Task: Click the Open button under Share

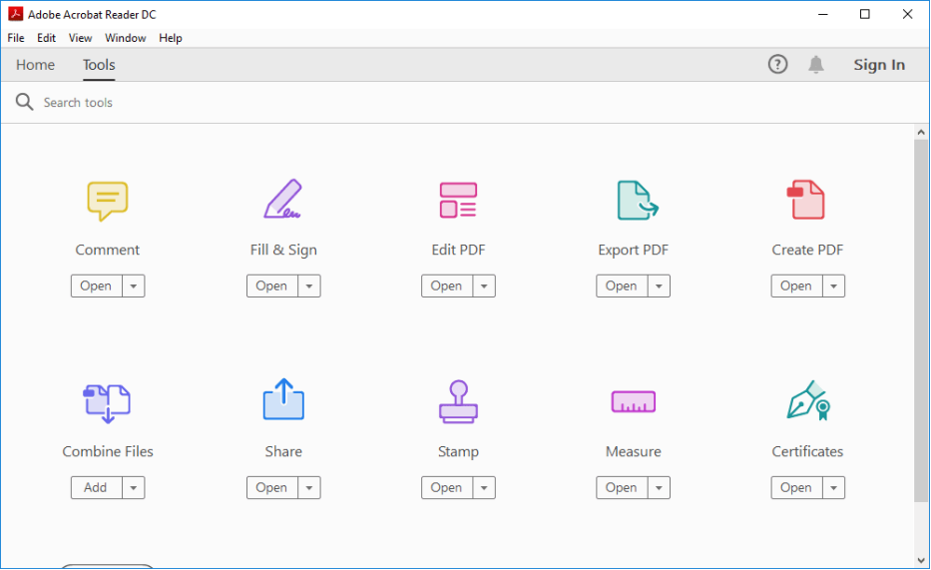Action: coord(271,488)
